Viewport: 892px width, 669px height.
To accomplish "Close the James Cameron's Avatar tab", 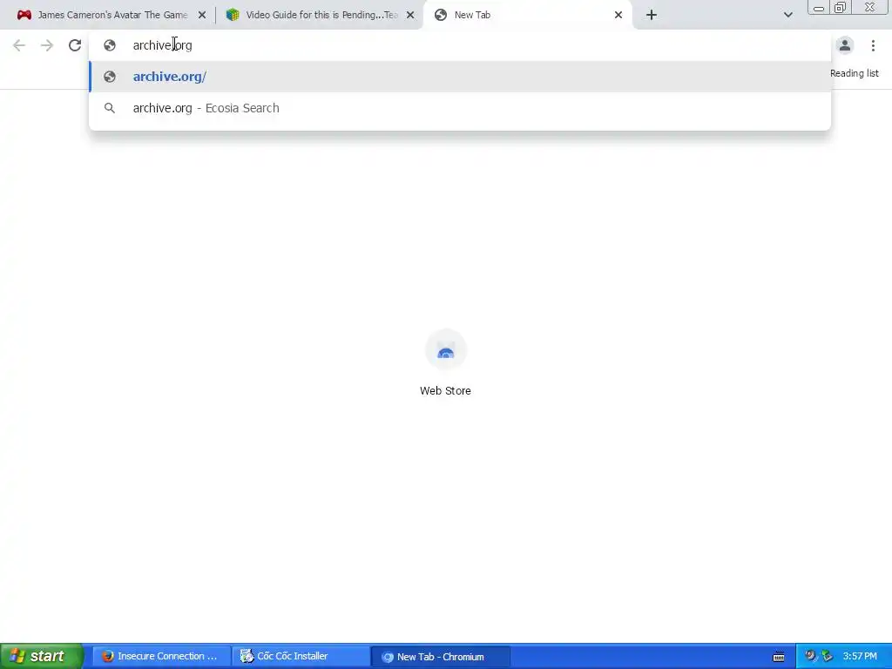I will 202,15.
